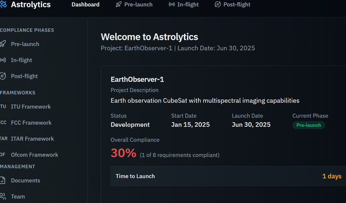Click the Team people icon

(2, 196)
